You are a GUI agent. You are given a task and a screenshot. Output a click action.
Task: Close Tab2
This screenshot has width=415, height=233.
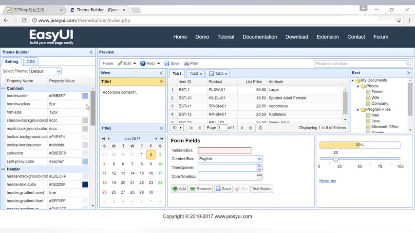click(x=201, y=74)
